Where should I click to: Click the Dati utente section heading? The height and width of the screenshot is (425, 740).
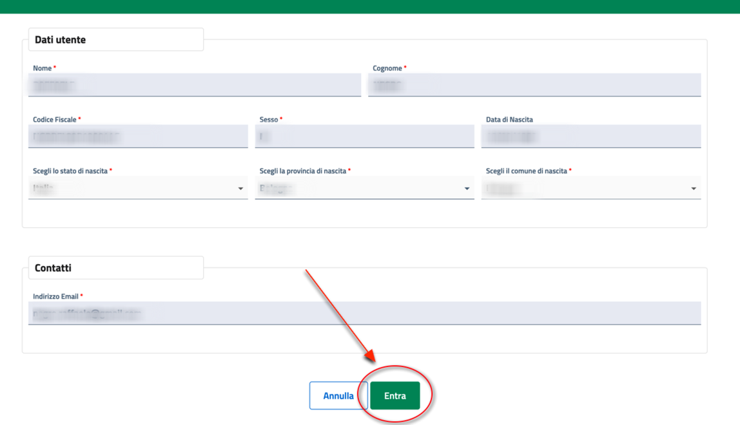(x=60, y=40)
